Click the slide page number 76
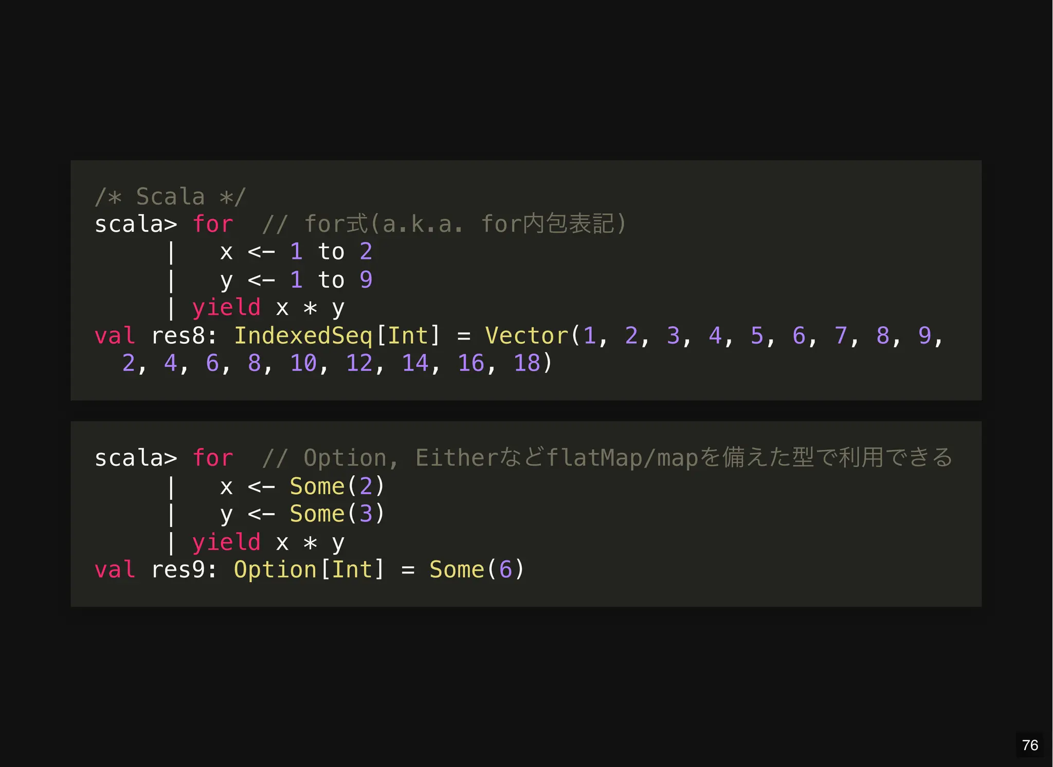The image size is (1053, 767). (x=1030, y=745)
